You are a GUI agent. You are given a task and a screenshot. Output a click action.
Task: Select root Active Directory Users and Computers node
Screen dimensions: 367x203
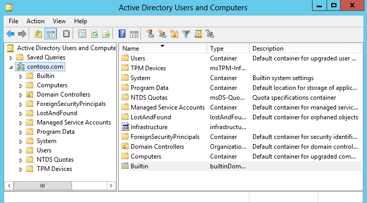(66, 48)
